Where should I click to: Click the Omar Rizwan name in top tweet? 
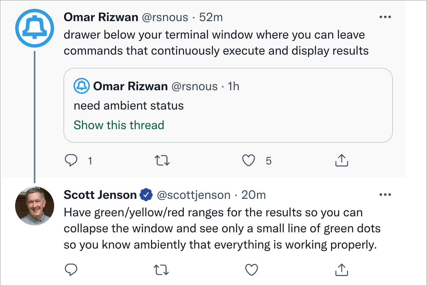[x=101, y=17]
